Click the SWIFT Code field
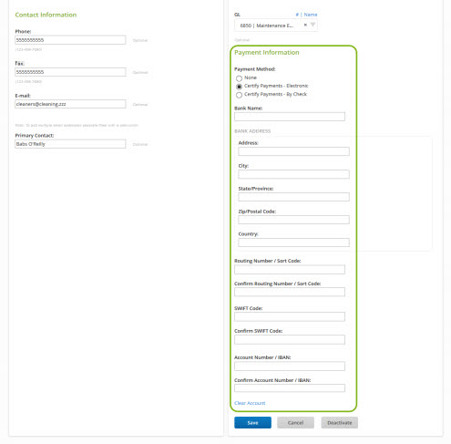This screenshot has height=444, width=451. (290, 316)
